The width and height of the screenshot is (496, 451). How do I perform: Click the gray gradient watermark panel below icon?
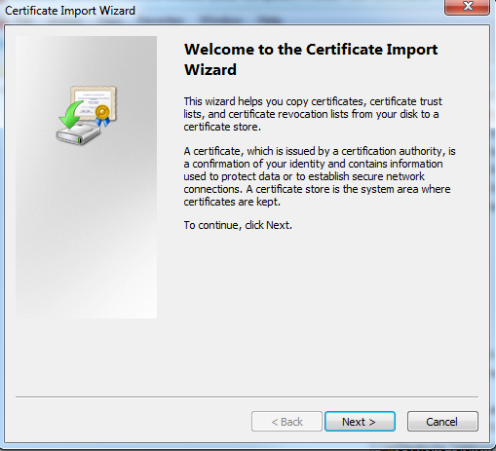tap(86, 234)
